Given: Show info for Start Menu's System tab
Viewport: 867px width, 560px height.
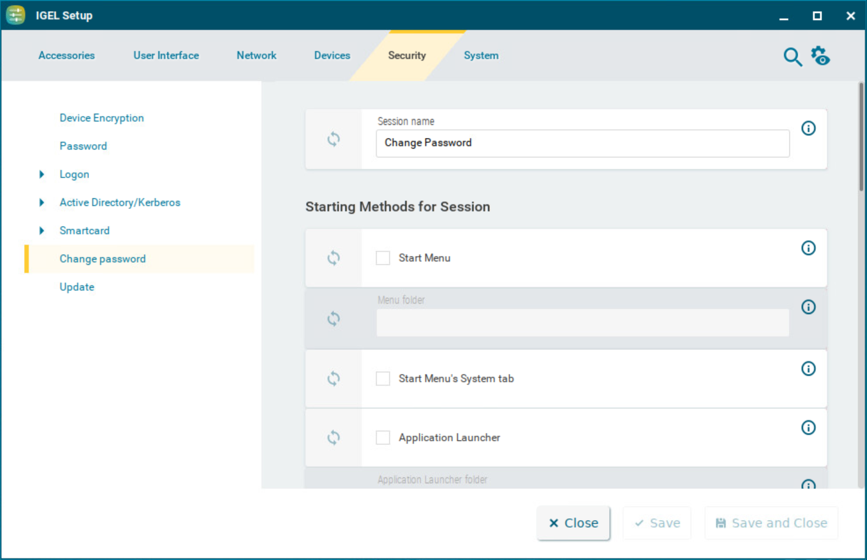Looking at the screenshot, I should 808,369.
